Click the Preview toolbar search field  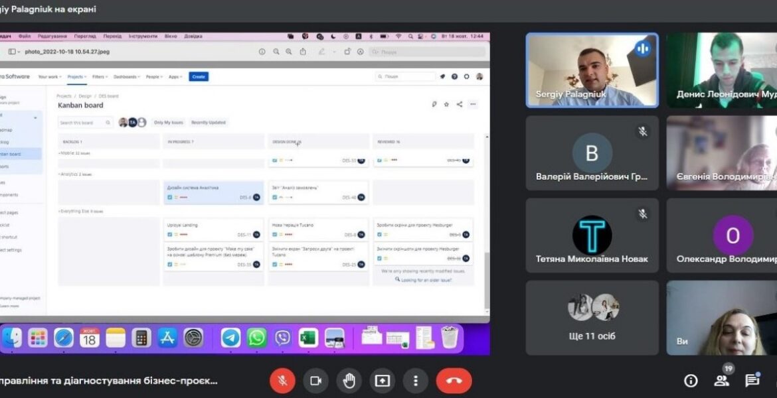pyautogui.click(x=427, y=52)
